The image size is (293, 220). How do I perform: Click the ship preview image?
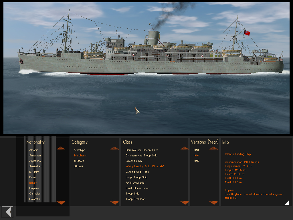pyautogui.click(x=146, y=68)
